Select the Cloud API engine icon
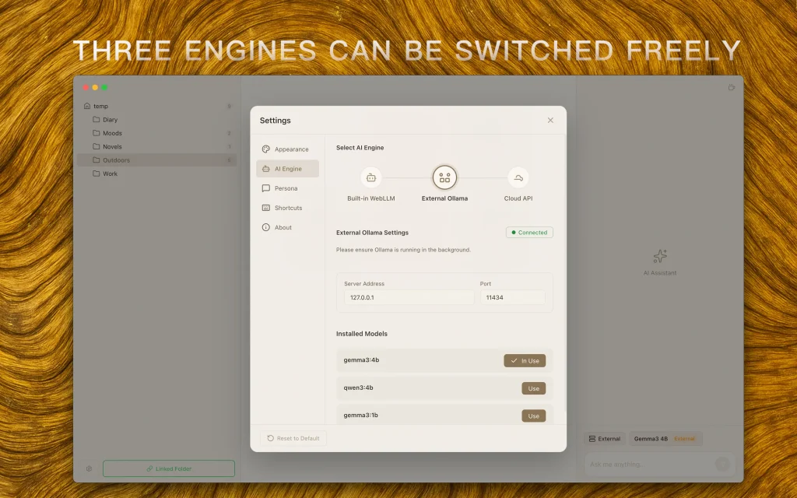 pos(518,177)
